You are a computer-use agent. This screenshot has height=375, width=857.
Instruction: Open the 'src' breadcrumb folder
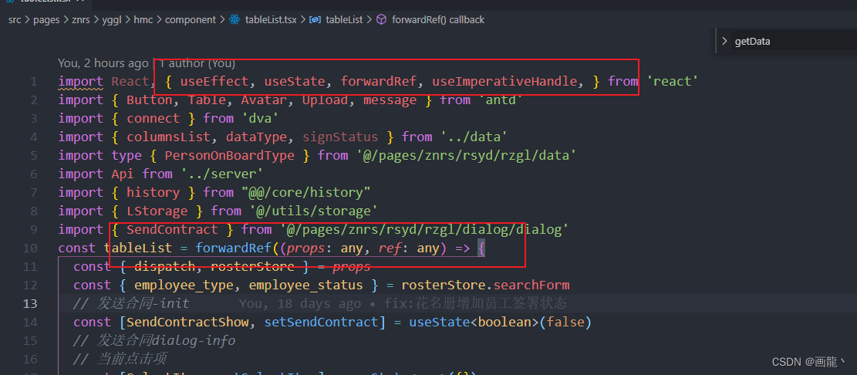tap(15, 19)
